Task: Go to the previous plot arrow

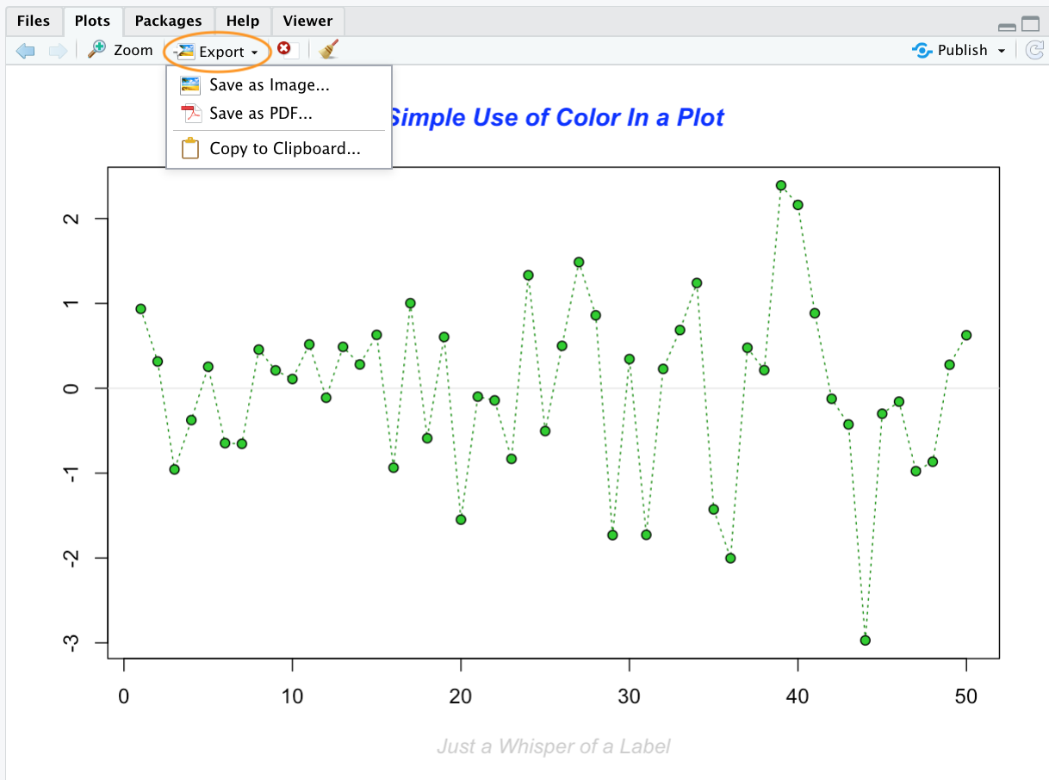Action: click(26, 51)
